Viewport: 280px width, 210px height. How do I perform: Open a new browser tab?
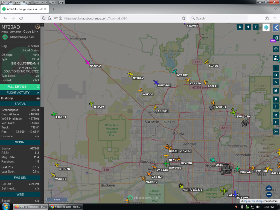coord(53,9)
